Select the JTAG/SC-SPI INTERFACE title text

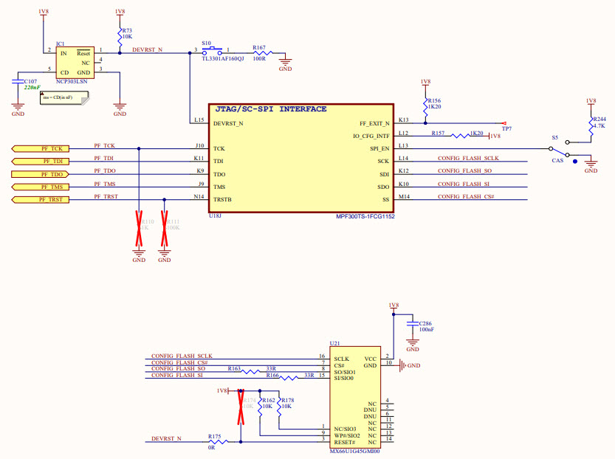coord(269,108)
